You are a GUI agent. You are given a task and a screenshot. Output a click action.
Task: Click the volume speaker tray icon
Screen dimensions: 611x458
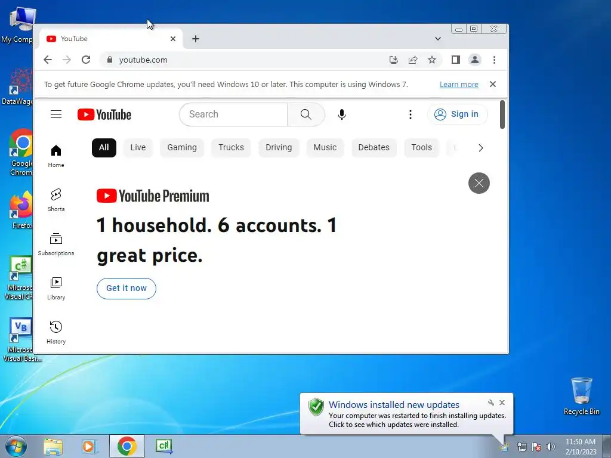click(x=551, y=447)
